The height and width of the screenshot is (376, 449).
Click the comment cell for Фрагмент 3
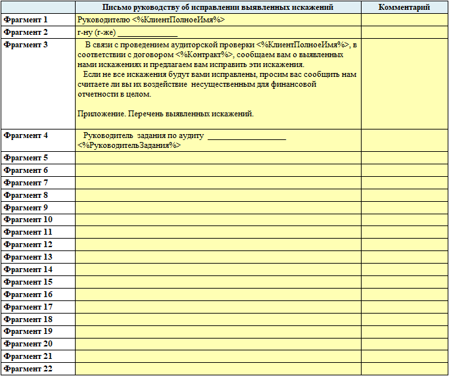[x=404, y=84]
